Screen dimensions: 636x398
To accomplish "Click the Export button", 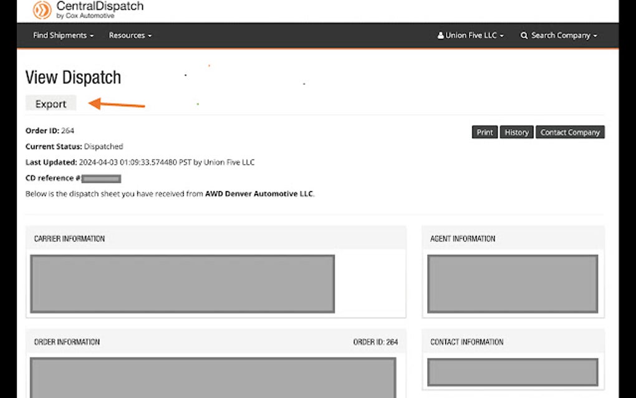I will [x=51, y=104].
